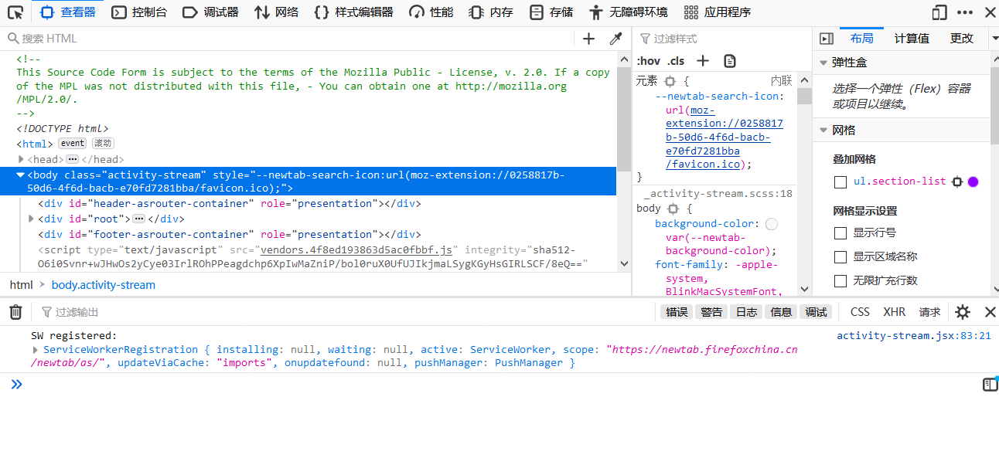The width and height of the screenshot is (999, 475).
Task: Enable 显示区域名称 checkbox
Action: [x=840, y=257]
